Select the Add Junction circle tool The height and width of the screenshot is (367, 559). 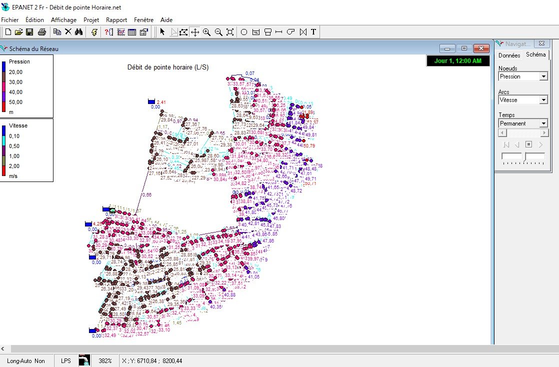(244, 32)
